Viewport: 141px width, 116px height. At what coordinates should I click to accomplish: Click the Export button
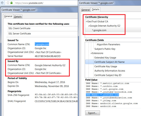92,113
